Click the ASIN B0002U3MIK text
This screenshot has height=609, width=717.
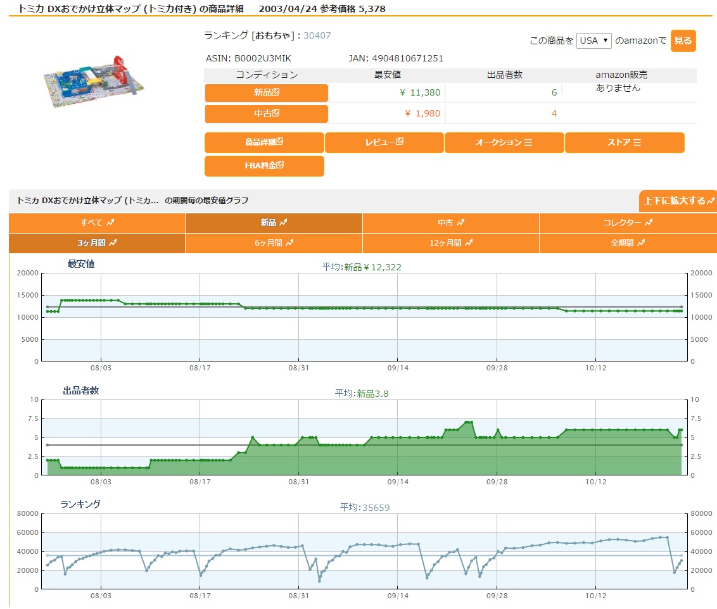[x=248, y=58]
